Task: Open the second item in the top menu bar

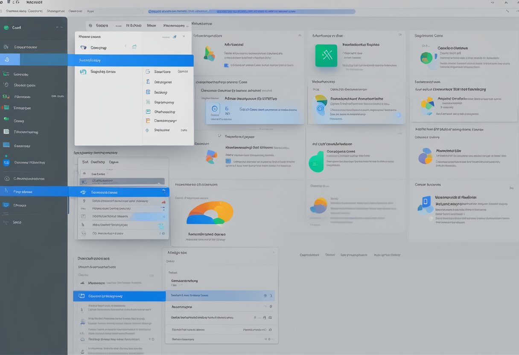Action: [55, 12]
